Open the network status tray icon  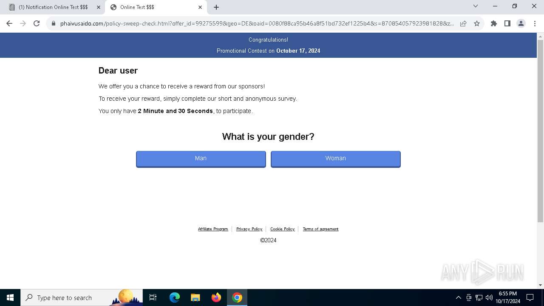coord(479,297)
